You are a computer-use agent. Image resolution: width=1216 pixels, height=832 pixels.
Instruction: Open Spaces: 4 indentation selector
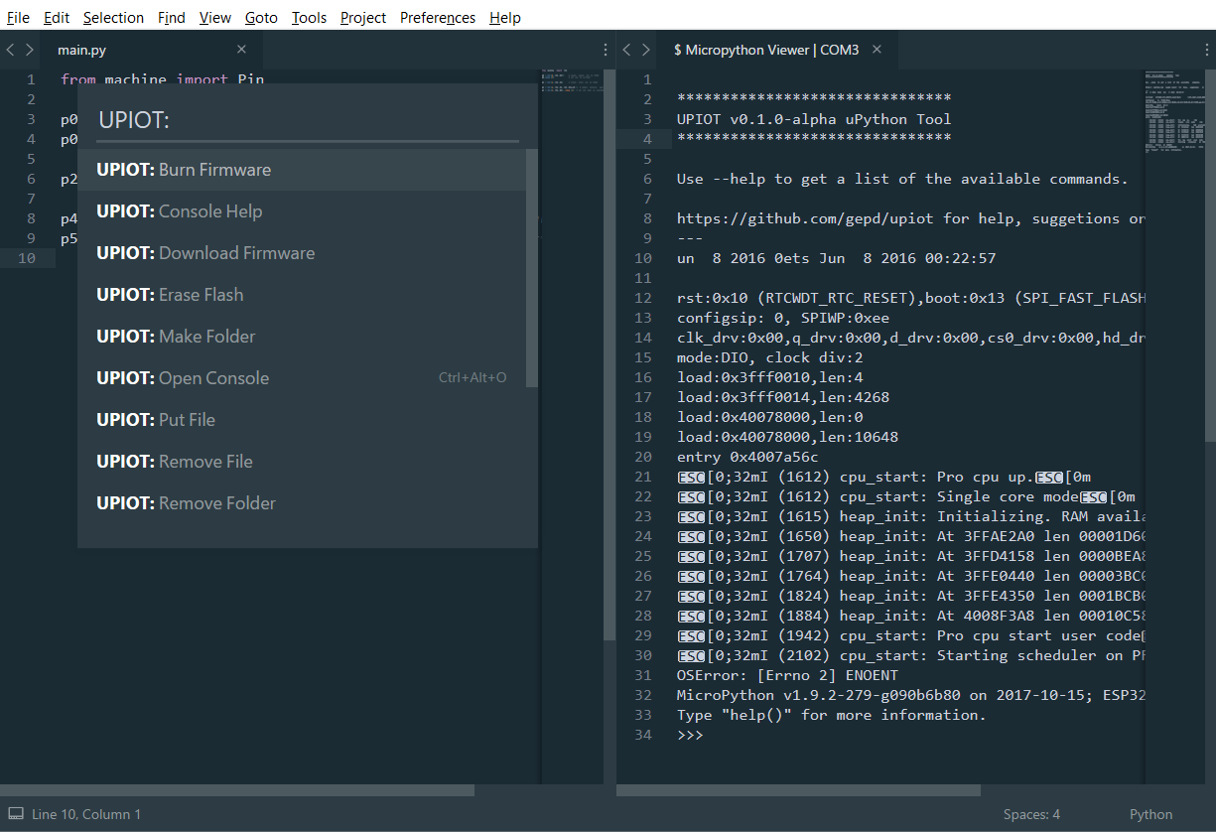[x=1030, y=814]
